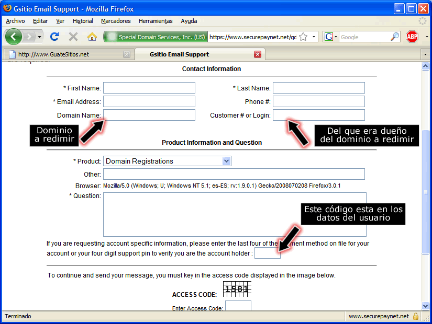432x324 pixels.
Task: Focus the Google search box
Action: pos(364,37)
